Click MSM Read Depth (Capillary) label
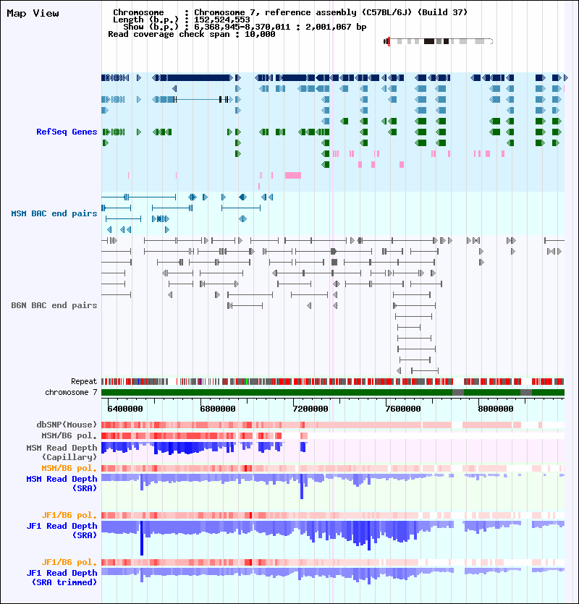This screenshot has width=579, height=604. pos(62,452)
